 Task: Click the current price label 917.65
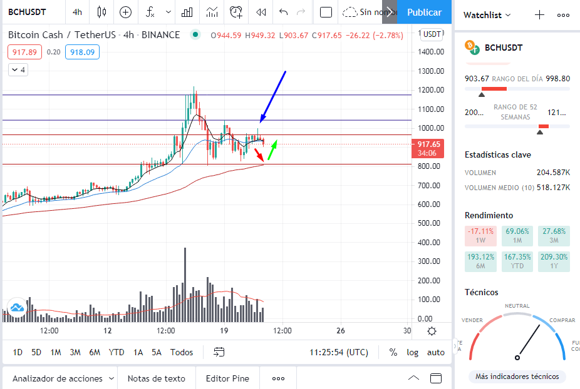(428, 148)
